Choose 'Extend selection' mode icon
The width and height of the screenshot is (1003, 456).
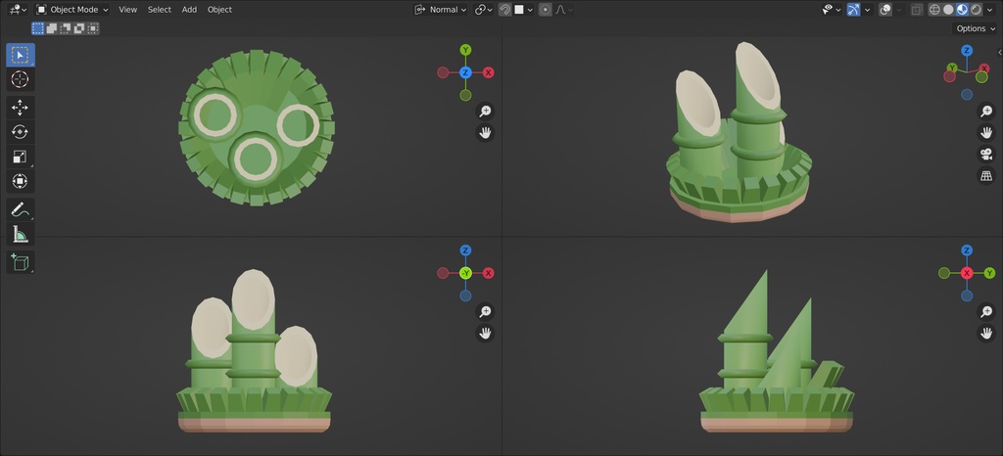52,28
